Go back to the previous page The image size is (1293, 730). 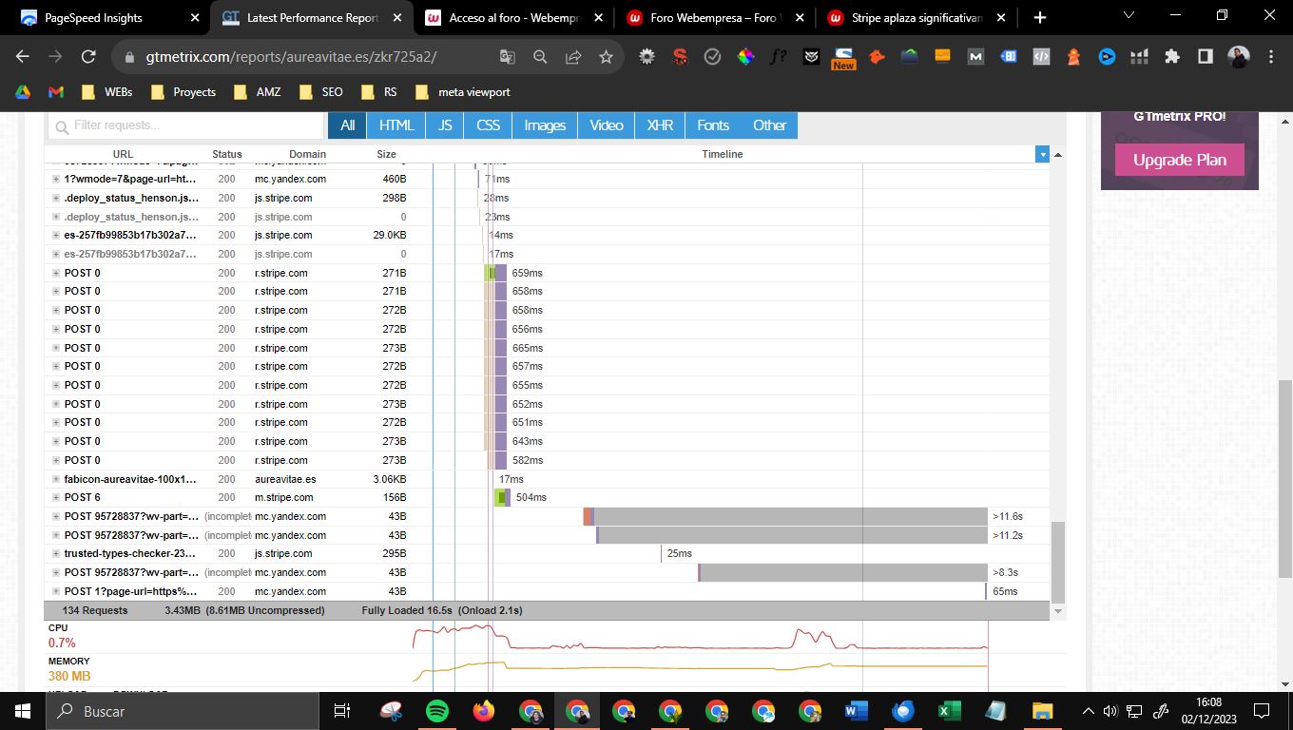[23, 57]
